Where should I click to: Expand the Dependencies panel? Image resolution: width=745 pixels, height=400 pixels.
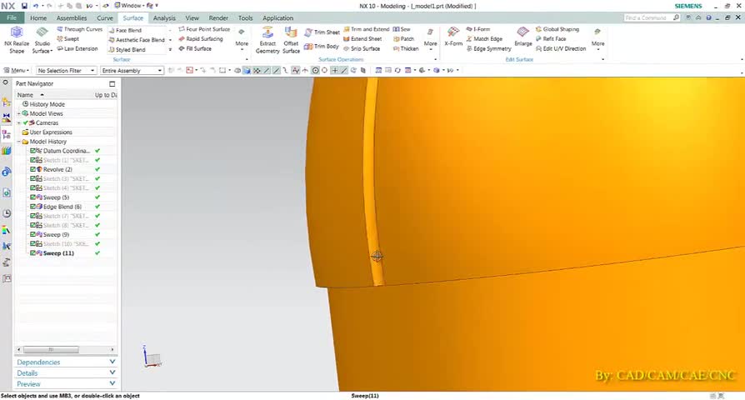click(66, 362)
